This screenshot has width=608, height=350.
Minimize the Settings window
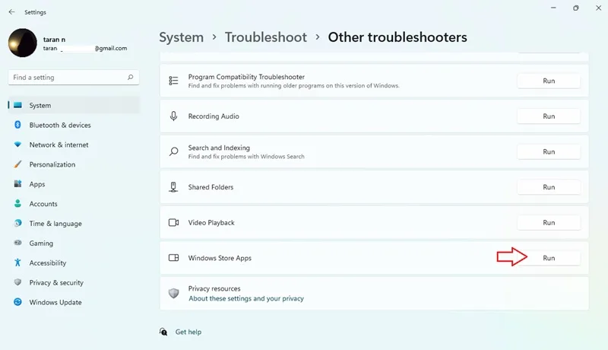tap(553, 8)
